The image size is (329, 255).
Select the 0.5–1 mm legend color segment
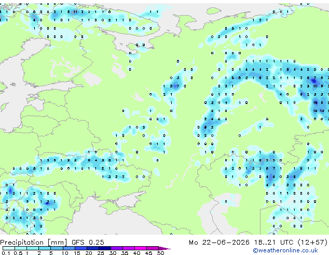tap(21, 248)
